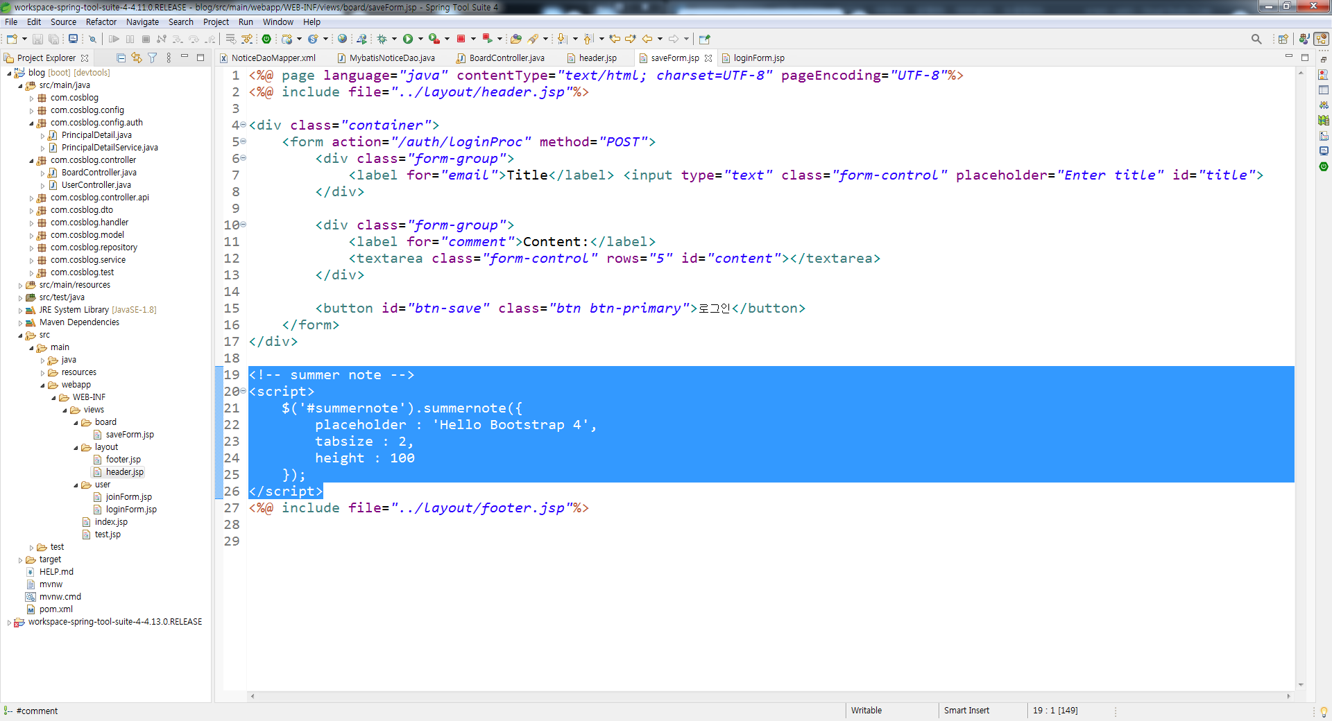This screenshot has width=1332, height=721.
Task: Toggle code folding at line 5 form
Action: tap(244, 141)
